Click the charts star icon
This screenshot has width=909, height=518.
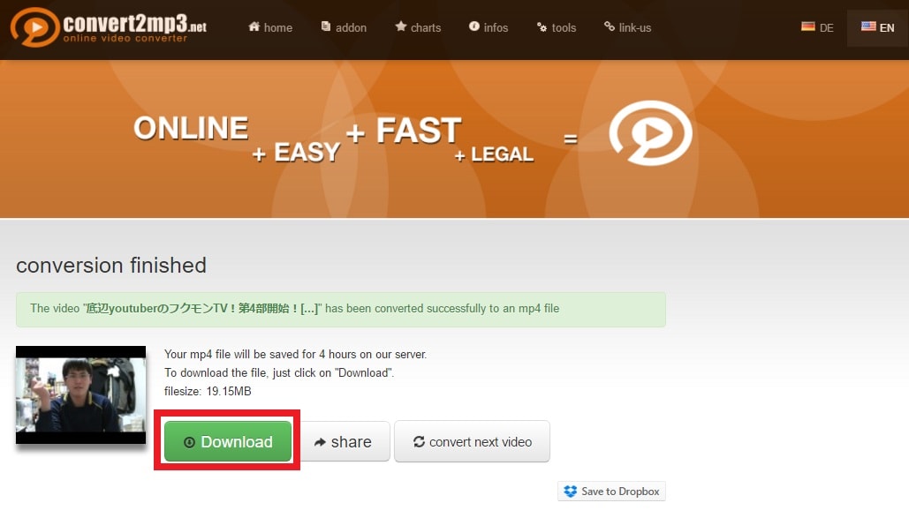(x=400, y=26)
